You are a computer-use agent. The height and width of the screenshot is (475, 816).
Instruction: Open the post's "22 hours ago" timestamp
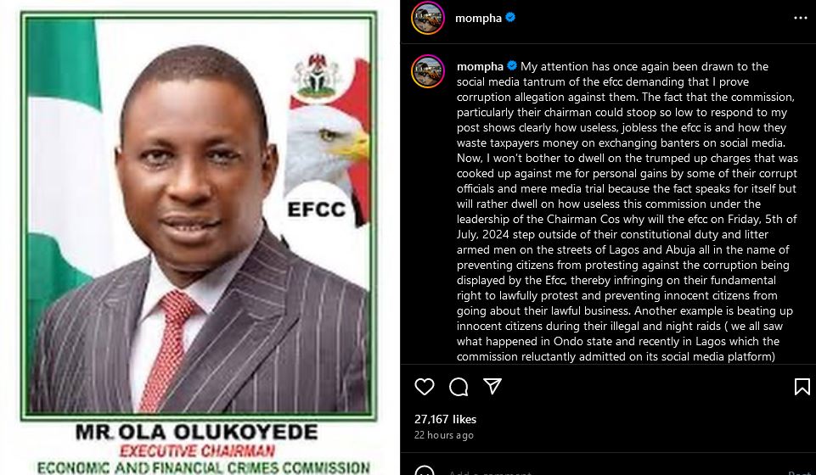(x=444, y=435)
